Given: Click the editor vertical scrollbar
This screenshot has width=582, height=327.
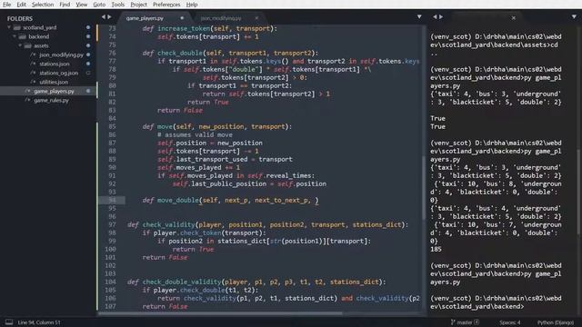Looking at the screenshot, I should 424,187.
